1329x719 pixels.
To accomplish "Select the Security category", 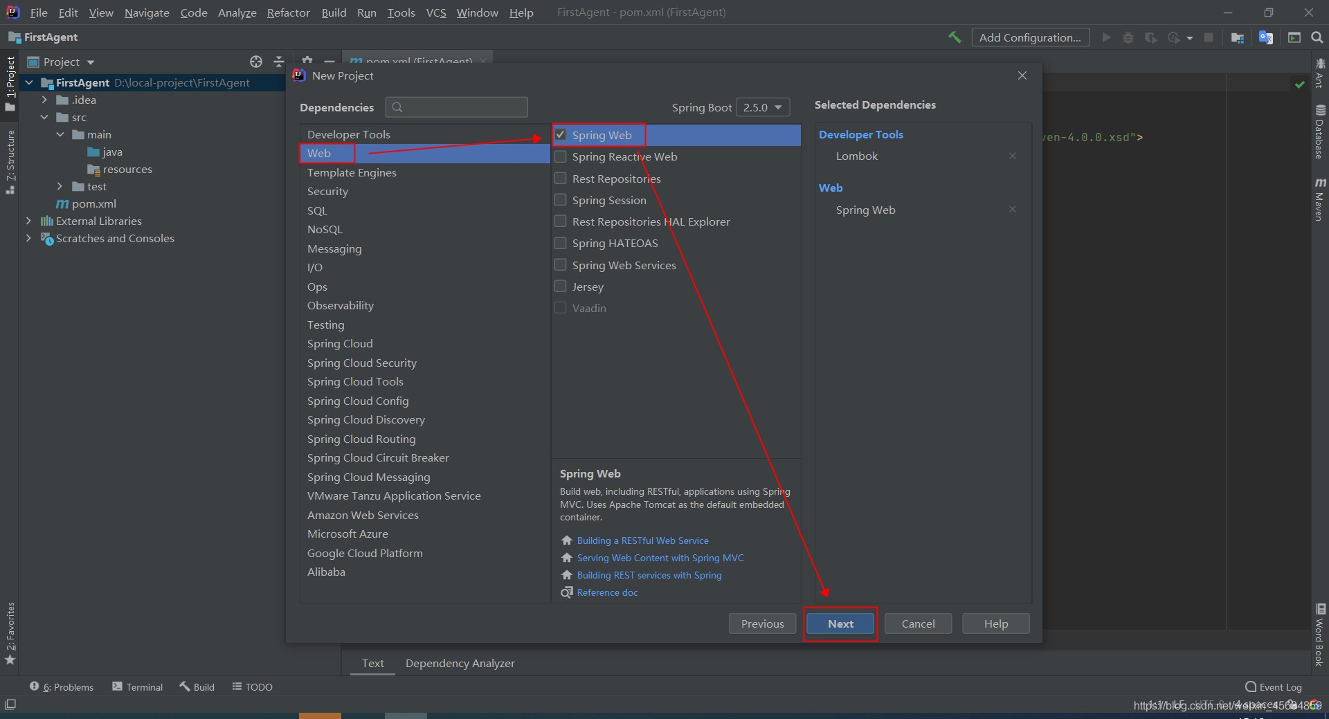I will click(x=425, y=191).
